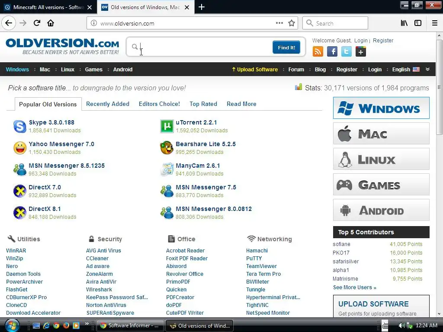
Task: Open the Facebook social icon
Action: point(332,52)
